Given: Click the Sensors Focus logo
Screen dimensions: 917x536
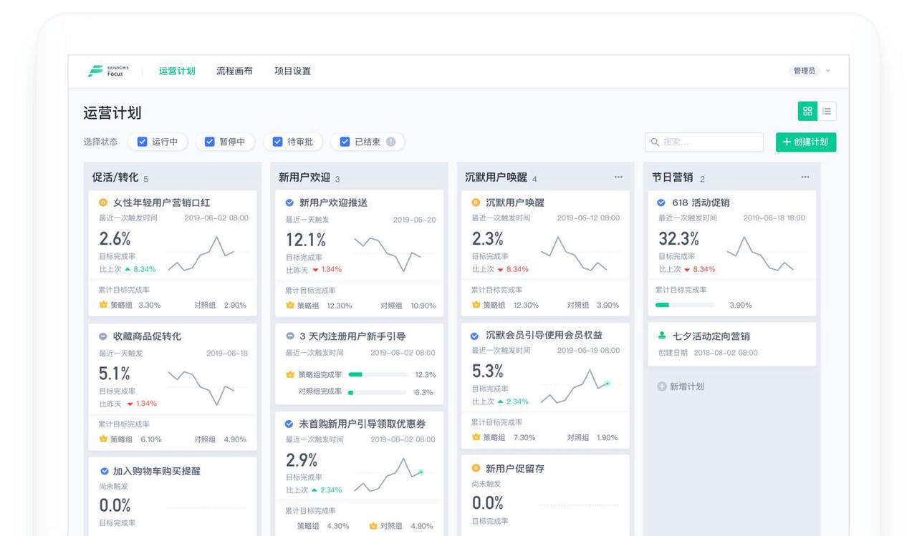Looking at the screenshot, I should point(109,71).
